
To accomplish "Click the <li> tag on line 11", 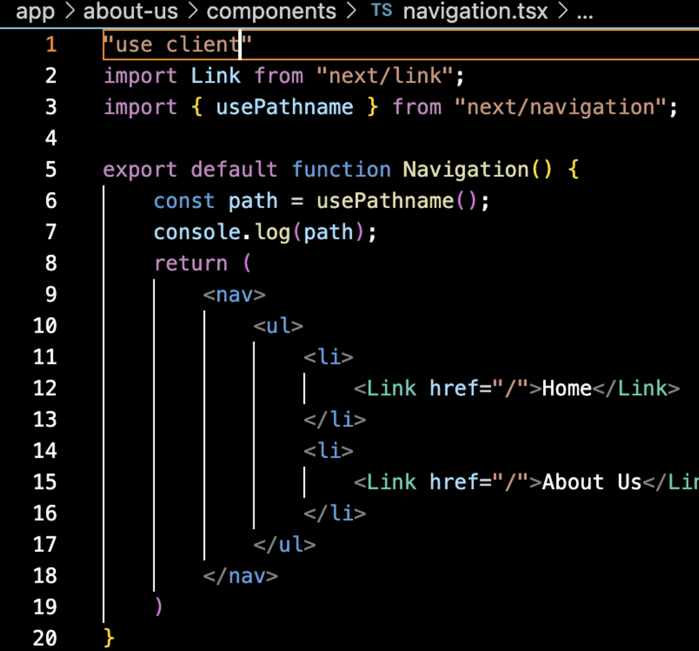I will coord(328,357).
